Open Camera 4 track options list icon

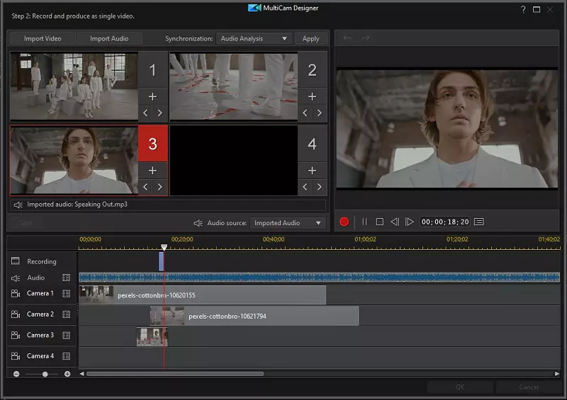tap(66, 356)
